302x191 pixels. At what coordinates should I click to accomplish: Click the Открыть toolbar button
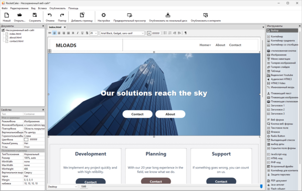coord(20,17)
